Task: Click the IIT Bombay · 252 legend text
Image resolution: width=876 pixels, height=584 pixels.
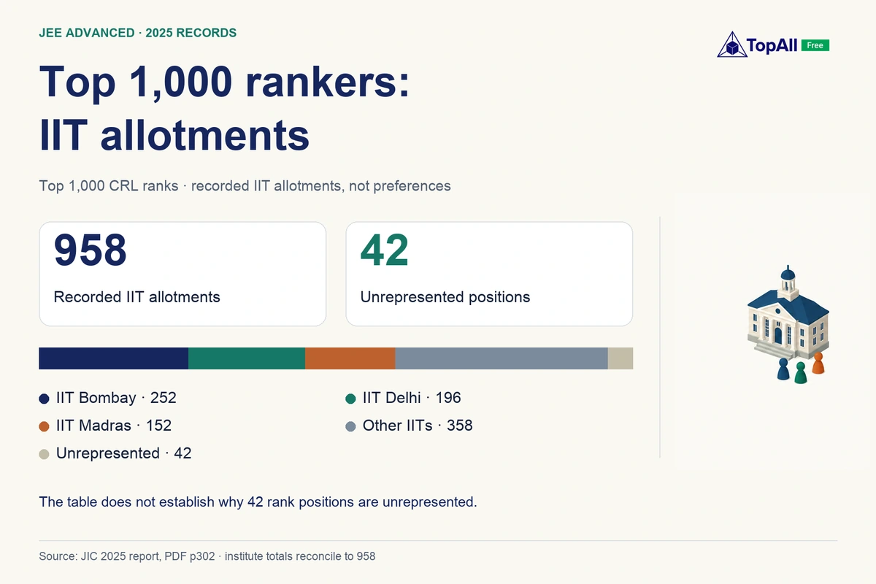Action: (116, 398)
